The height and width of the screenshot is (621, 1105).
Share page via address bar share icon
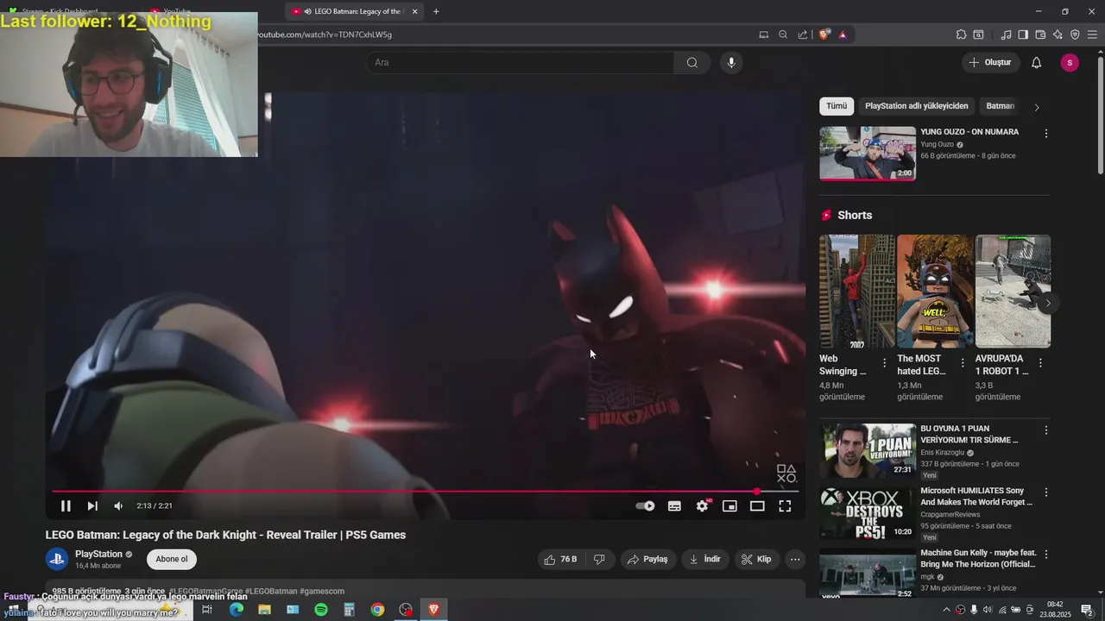pyautogui.click(x=803, y=34)
